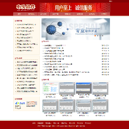129x129 pixels.
Task: Select the orange active carousel dot
Action: pos(95,35)
